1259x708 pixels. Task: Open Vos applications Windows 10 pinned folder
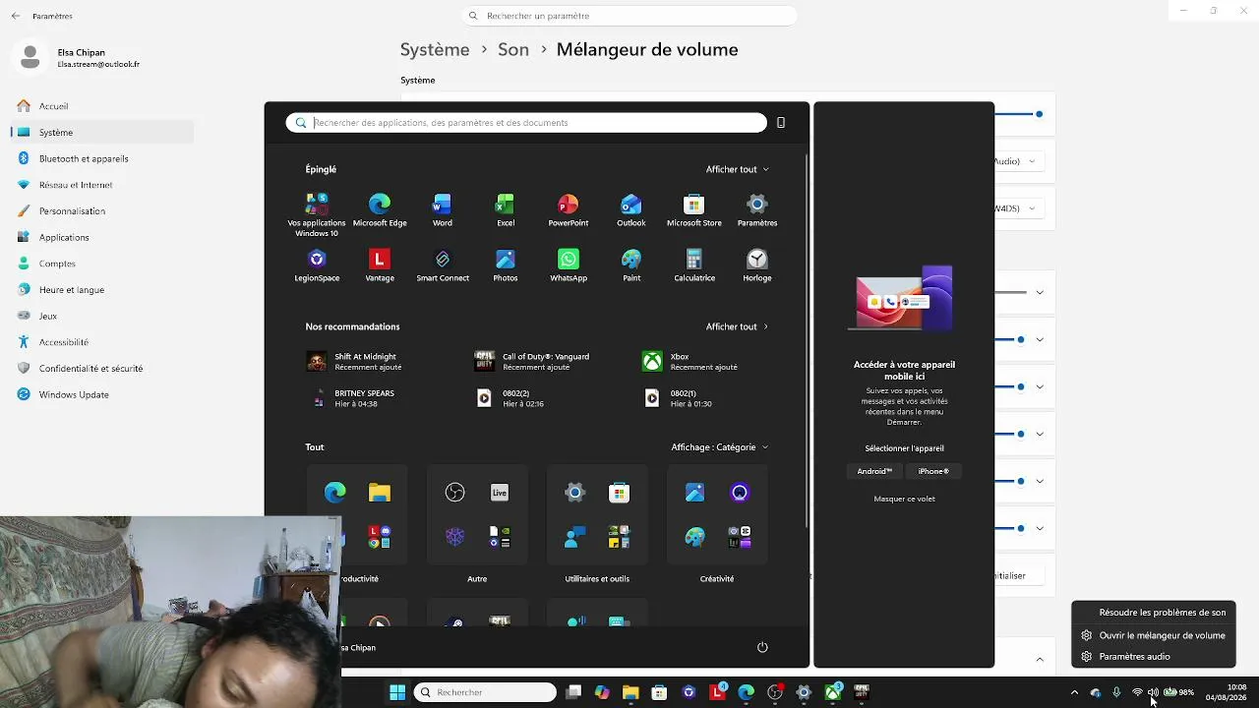(317, 214)
